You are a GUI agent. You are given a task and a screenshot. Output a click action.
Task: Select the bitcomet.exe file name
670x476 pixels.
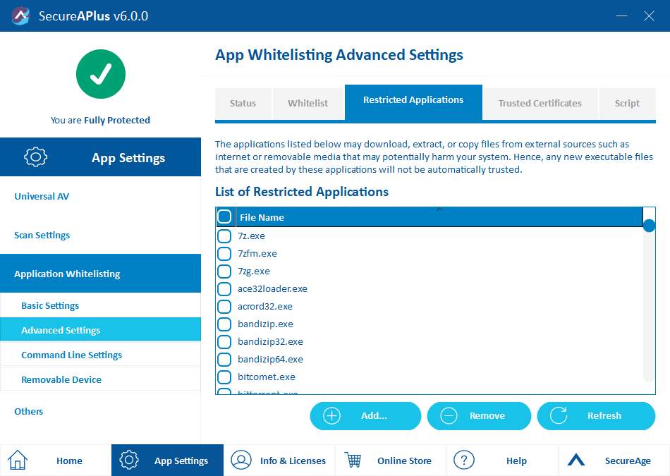coord(266,377)
